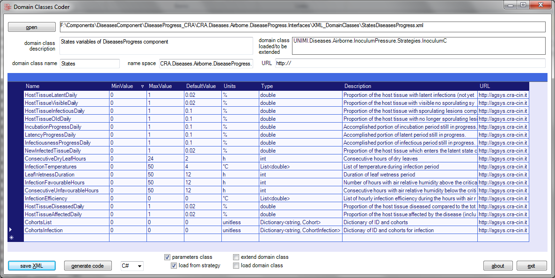The width and height of the screenshot is (555, 278).
Task: Click the Type column header
Action: pyautogui.click(x=300, y=86)
